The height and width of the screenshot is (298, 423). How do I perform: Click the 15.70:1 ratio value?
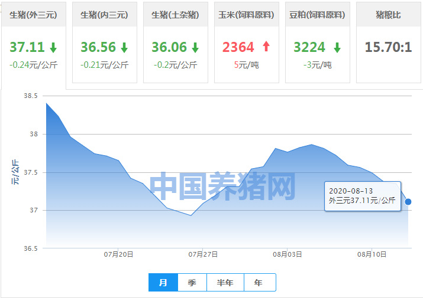click(x=388, y=47)
